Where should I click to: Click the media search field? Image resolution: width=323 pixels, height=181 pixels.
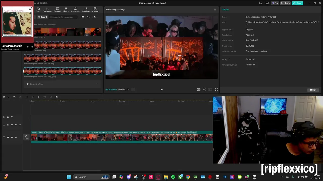pyautogui.click(x=63, y=17)
